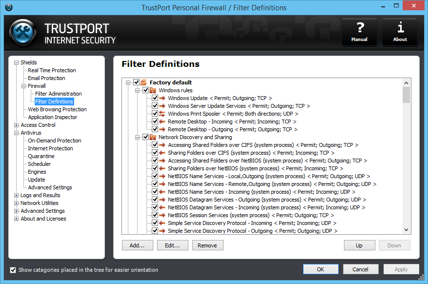This screenshot has height=284, width=428.
Task: Click the TrustPort wrench logo icon
Action: point(23,33)
